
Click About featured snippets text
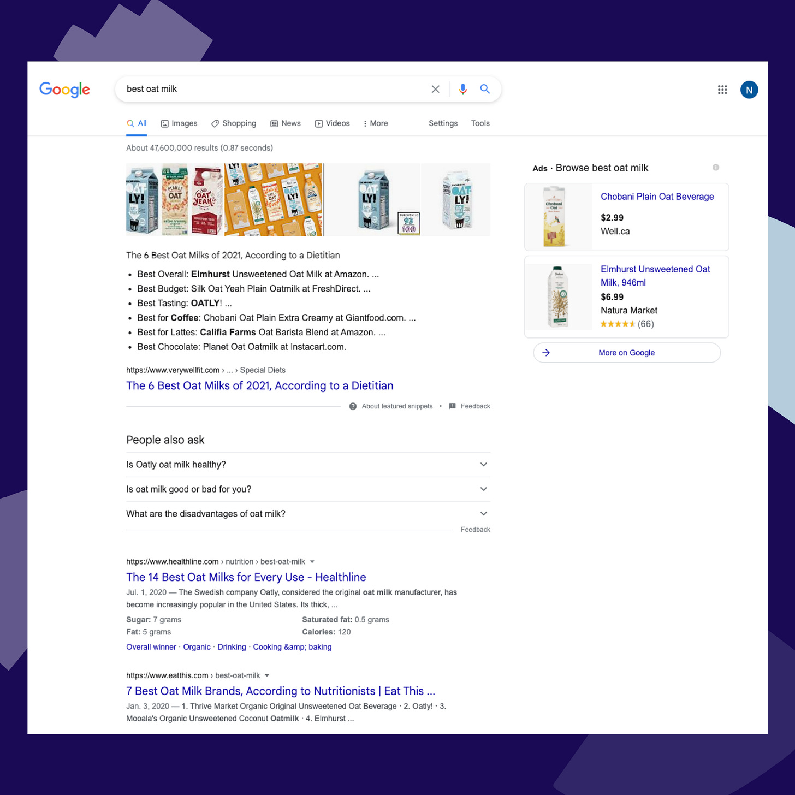pyautogui.click(x=397, y=406)
